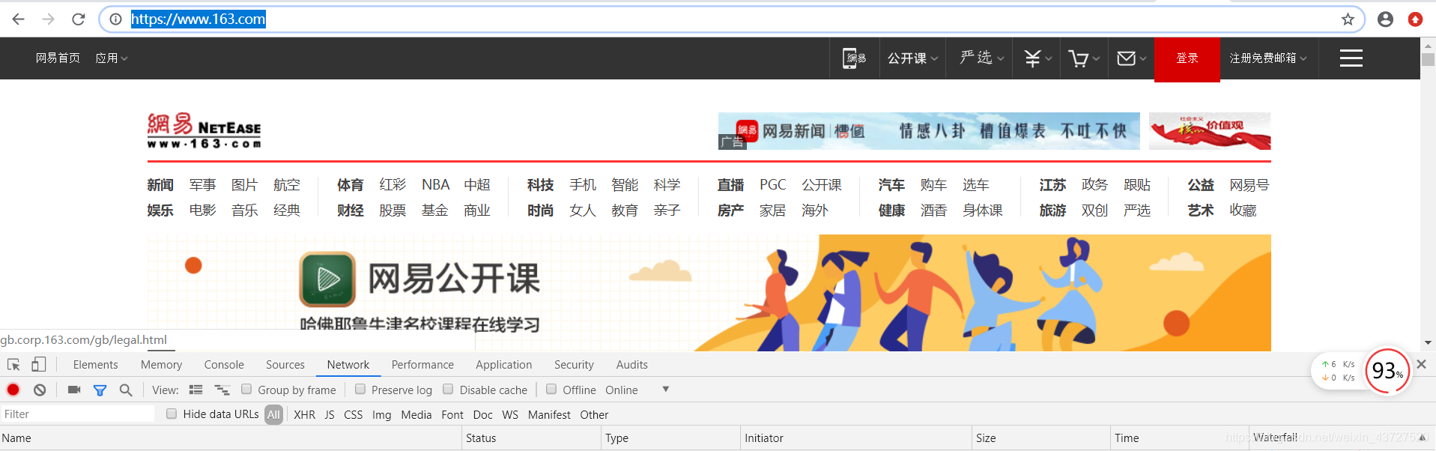Close the floating speed widget with the X

(1421, 364)
